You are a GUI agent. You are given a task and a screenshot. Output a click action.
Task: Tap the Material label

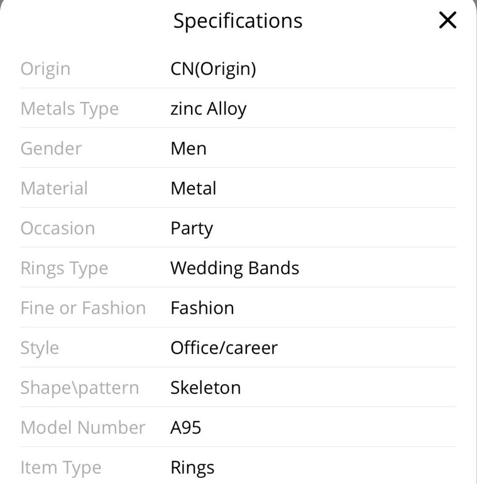54,189
